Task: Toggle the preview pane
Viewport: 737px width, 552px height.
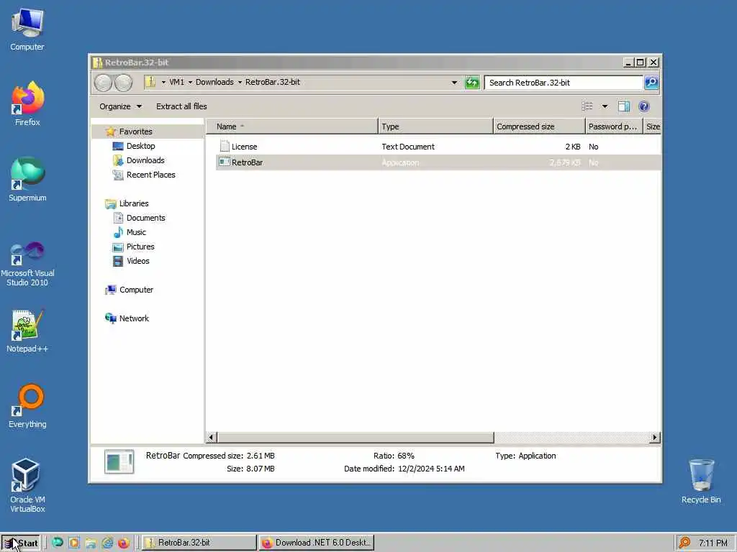Action: (624, 106)
